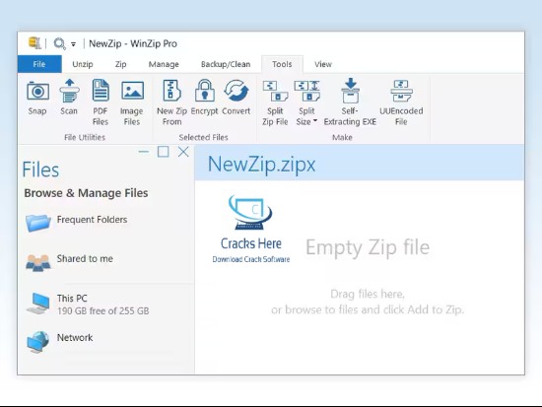The width and height of the screenshot is (542, 407).
Task: Click the magnifier search icon in title bar
Action: [59, 43]
